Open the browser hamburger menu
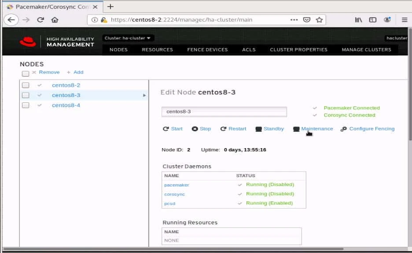412x253 pixels. point(405,20)
